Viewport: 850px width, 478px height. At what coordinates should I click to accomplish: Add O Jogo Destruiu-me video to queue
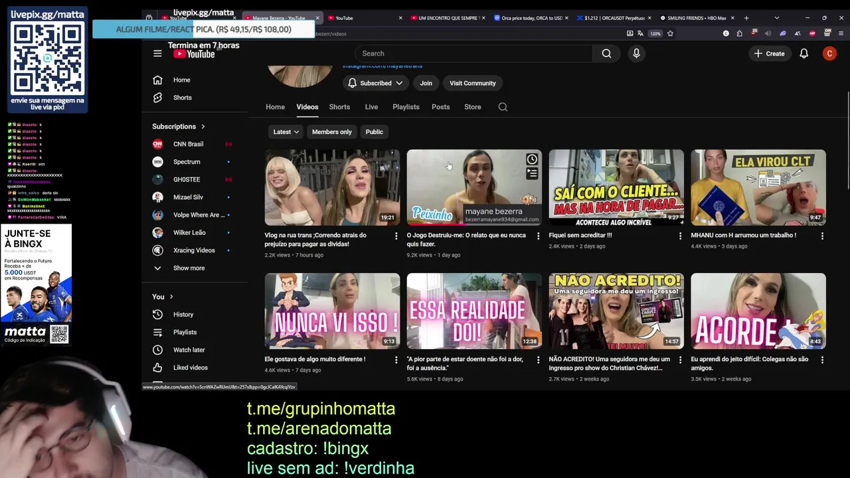(x=532, y=174)
